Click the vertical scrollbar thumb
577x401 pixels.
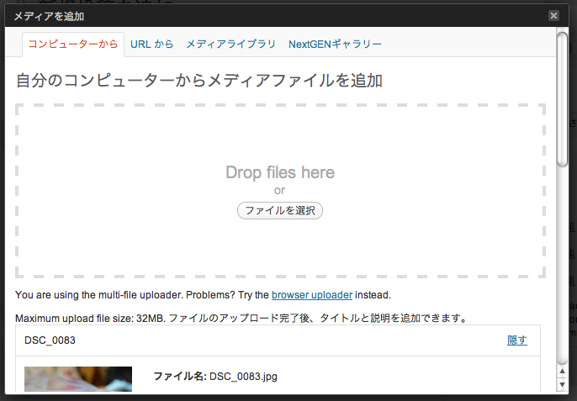(x=562, y=100)
